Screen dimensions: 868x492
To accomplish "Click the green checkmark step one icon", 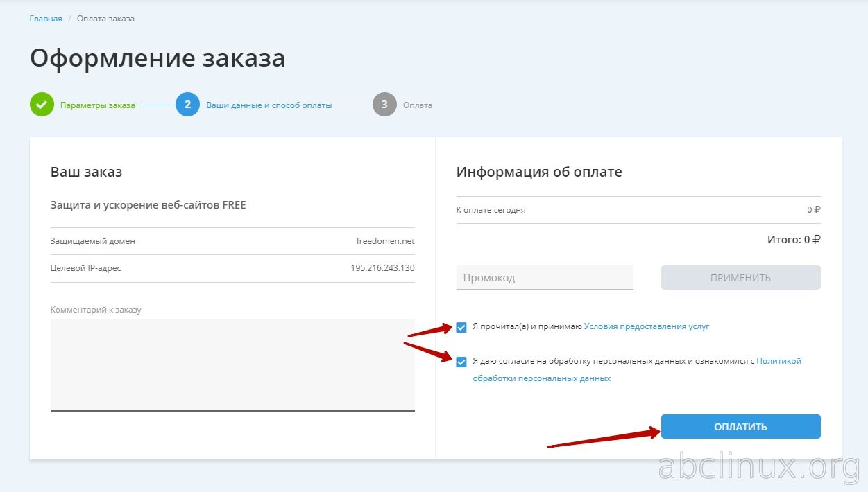I will [42, 105].
